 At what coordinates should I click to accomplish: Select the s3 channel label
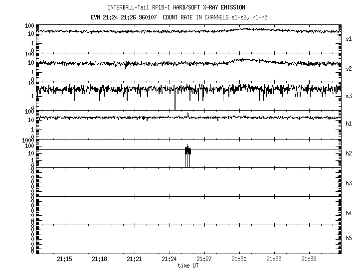(350, 96)
